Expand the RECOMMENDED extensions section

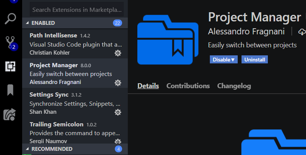[x=27, y=149]
